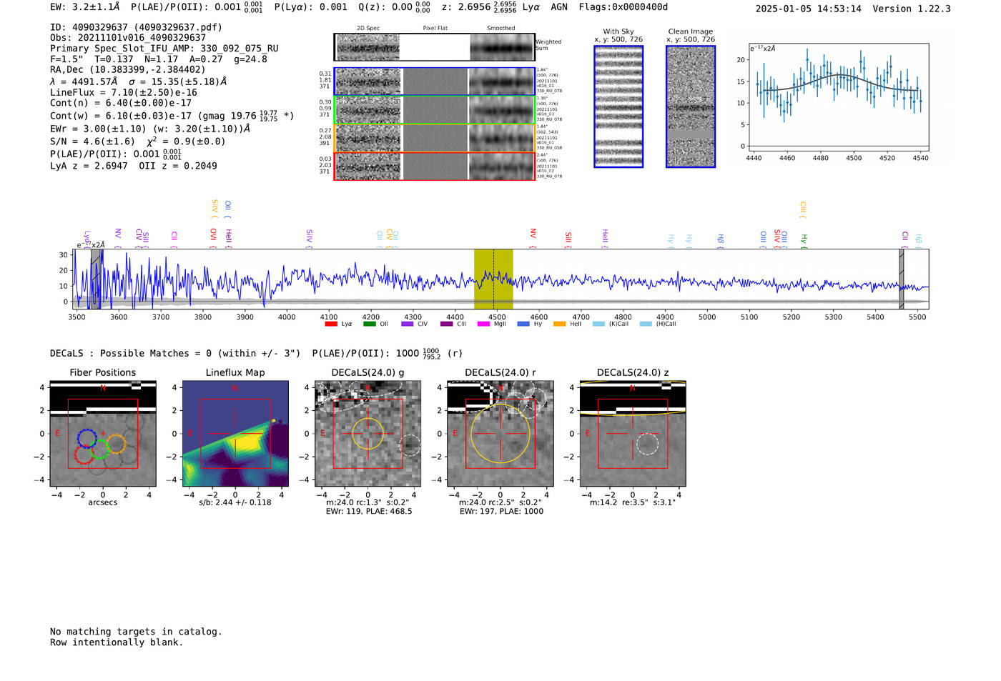Click the yellow highlighted band in the spectrum
Image resolution: width=1001 pixels, height=681 pixels.
point(493,279)
